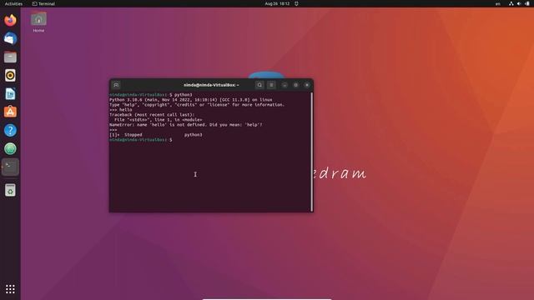This screenshot has width=534, height=300.
Task: Launch LibreOffice Writer from dock
Action: (x=10, y=93)
